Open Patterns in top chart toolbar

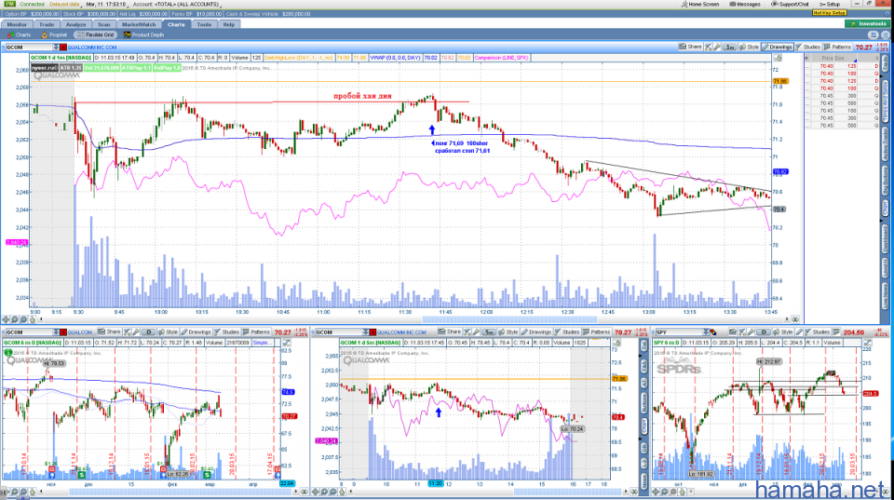(x=837, y=47)
